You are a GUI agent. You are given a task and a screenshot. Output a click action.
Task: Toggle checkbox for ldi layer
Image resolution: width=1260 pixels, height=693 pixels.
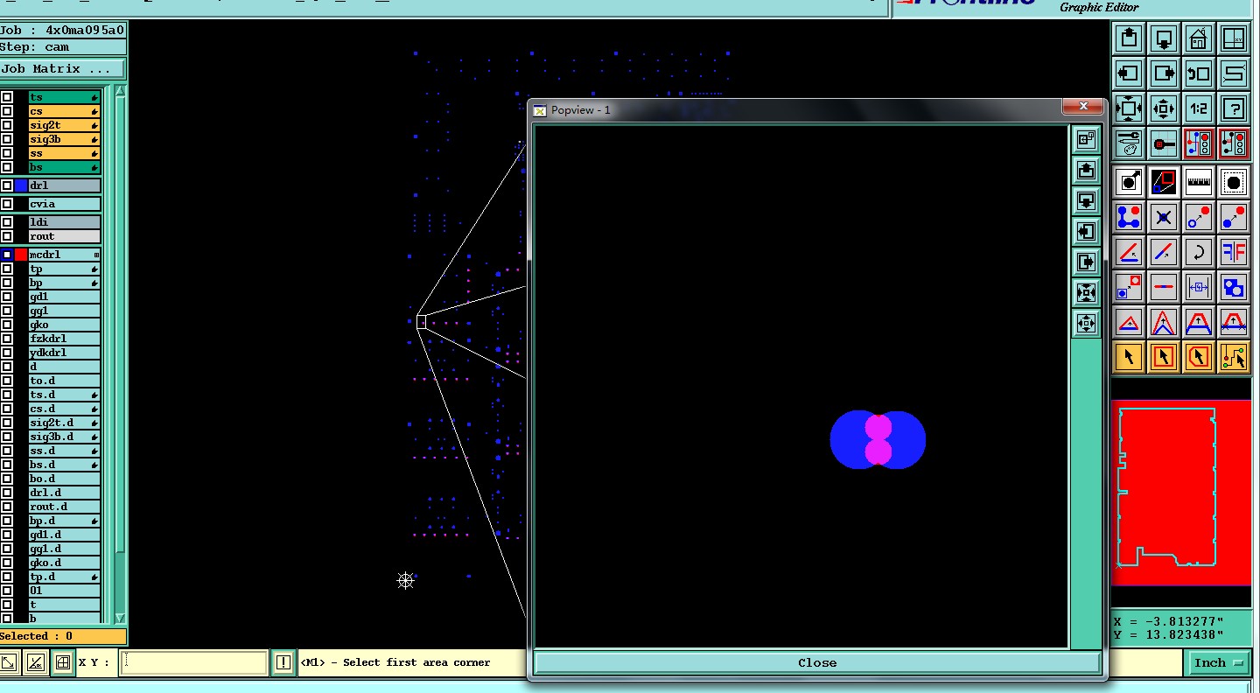pyautogui.click(x=7, y=222)
